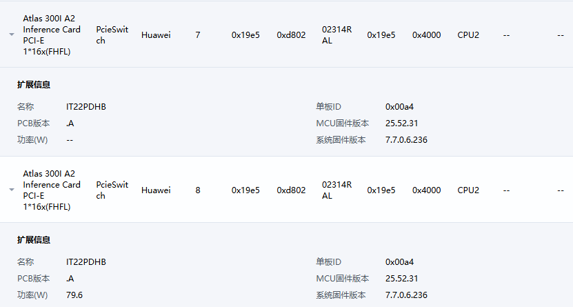Image resolution: width=573 pixels, height=307 pixels.
Task: Select system firmware 7.7.0.6.236 in first panel
Action: point(406,140)
